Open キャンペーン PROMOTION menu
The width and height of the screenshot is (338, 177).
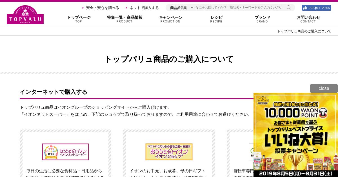170,19
